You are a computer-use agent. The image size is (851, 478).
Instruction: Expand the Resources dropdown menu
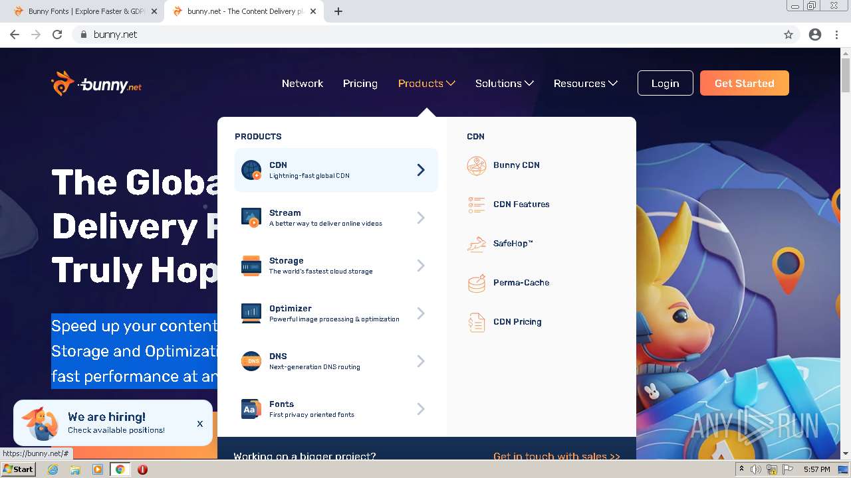coord(585,84)
